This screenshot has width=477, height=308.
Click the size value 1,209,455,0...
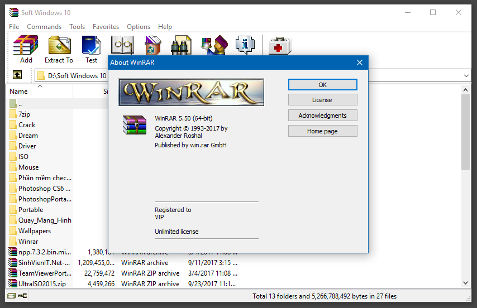point(96,262)
